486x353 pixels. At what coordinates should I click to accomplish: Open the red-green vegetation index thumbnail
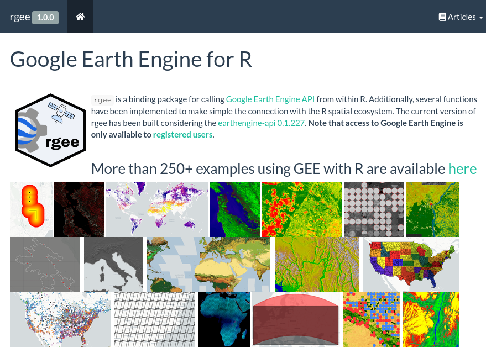[x=302, y=209]
